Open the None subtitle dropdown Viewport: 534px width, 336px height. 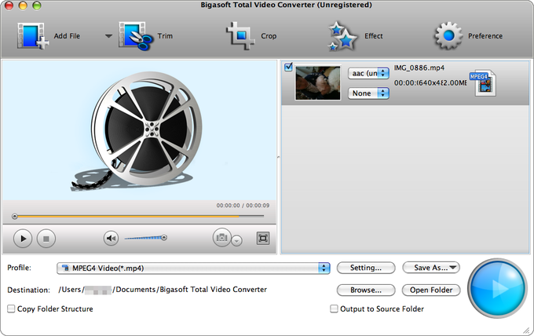point(368,93)
